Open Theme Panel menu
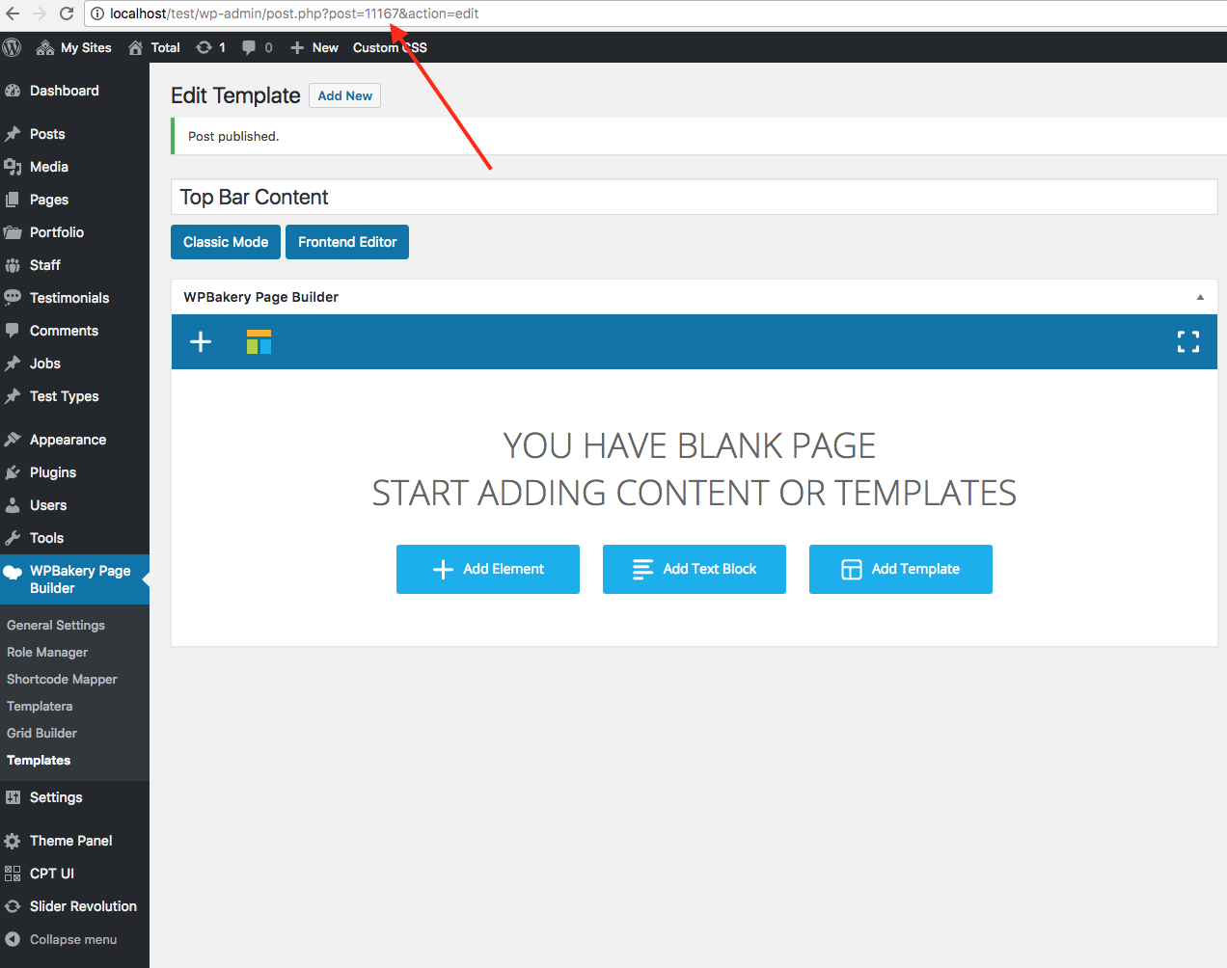The height and width of the screenshot is (968, 1227). click(x=74, y=841)
